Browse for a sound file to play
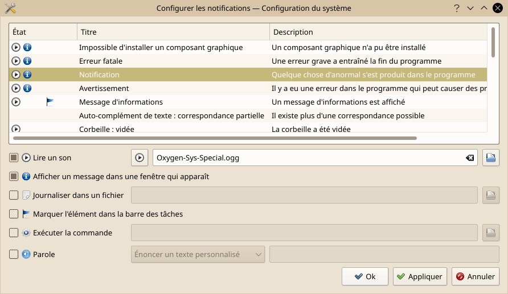Image resolution: width=508 pixels, height=294 pixels. 490,158
